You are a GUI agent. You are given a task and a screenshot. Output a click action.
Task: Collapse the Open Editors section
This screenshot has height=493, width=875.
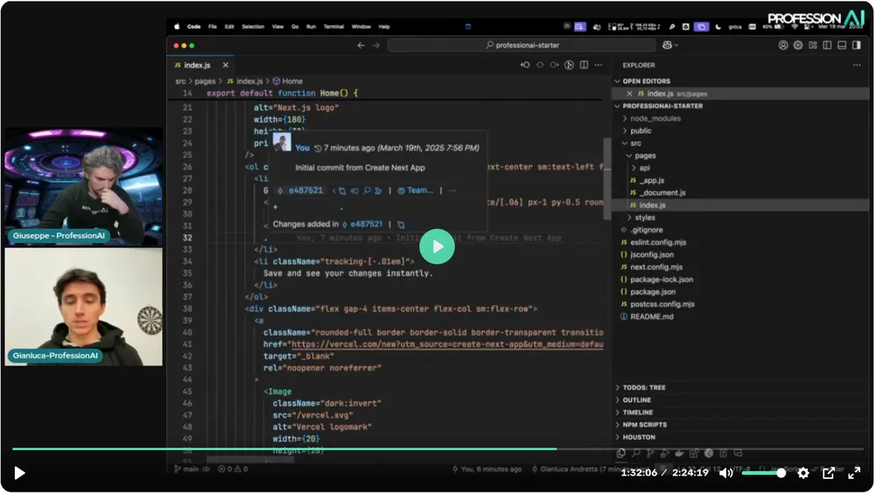647,81
